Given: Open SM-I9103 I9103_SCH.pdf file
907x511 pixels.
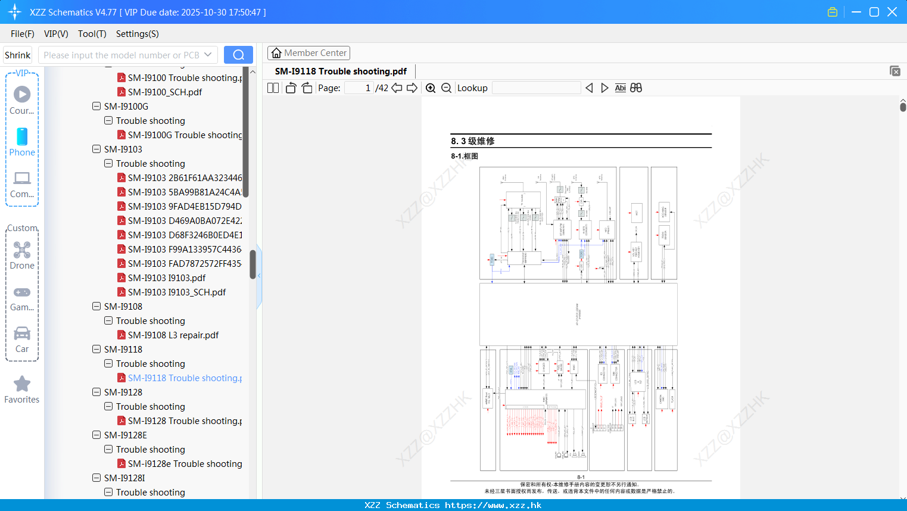Looking at the screenshot, I should 177,292.
